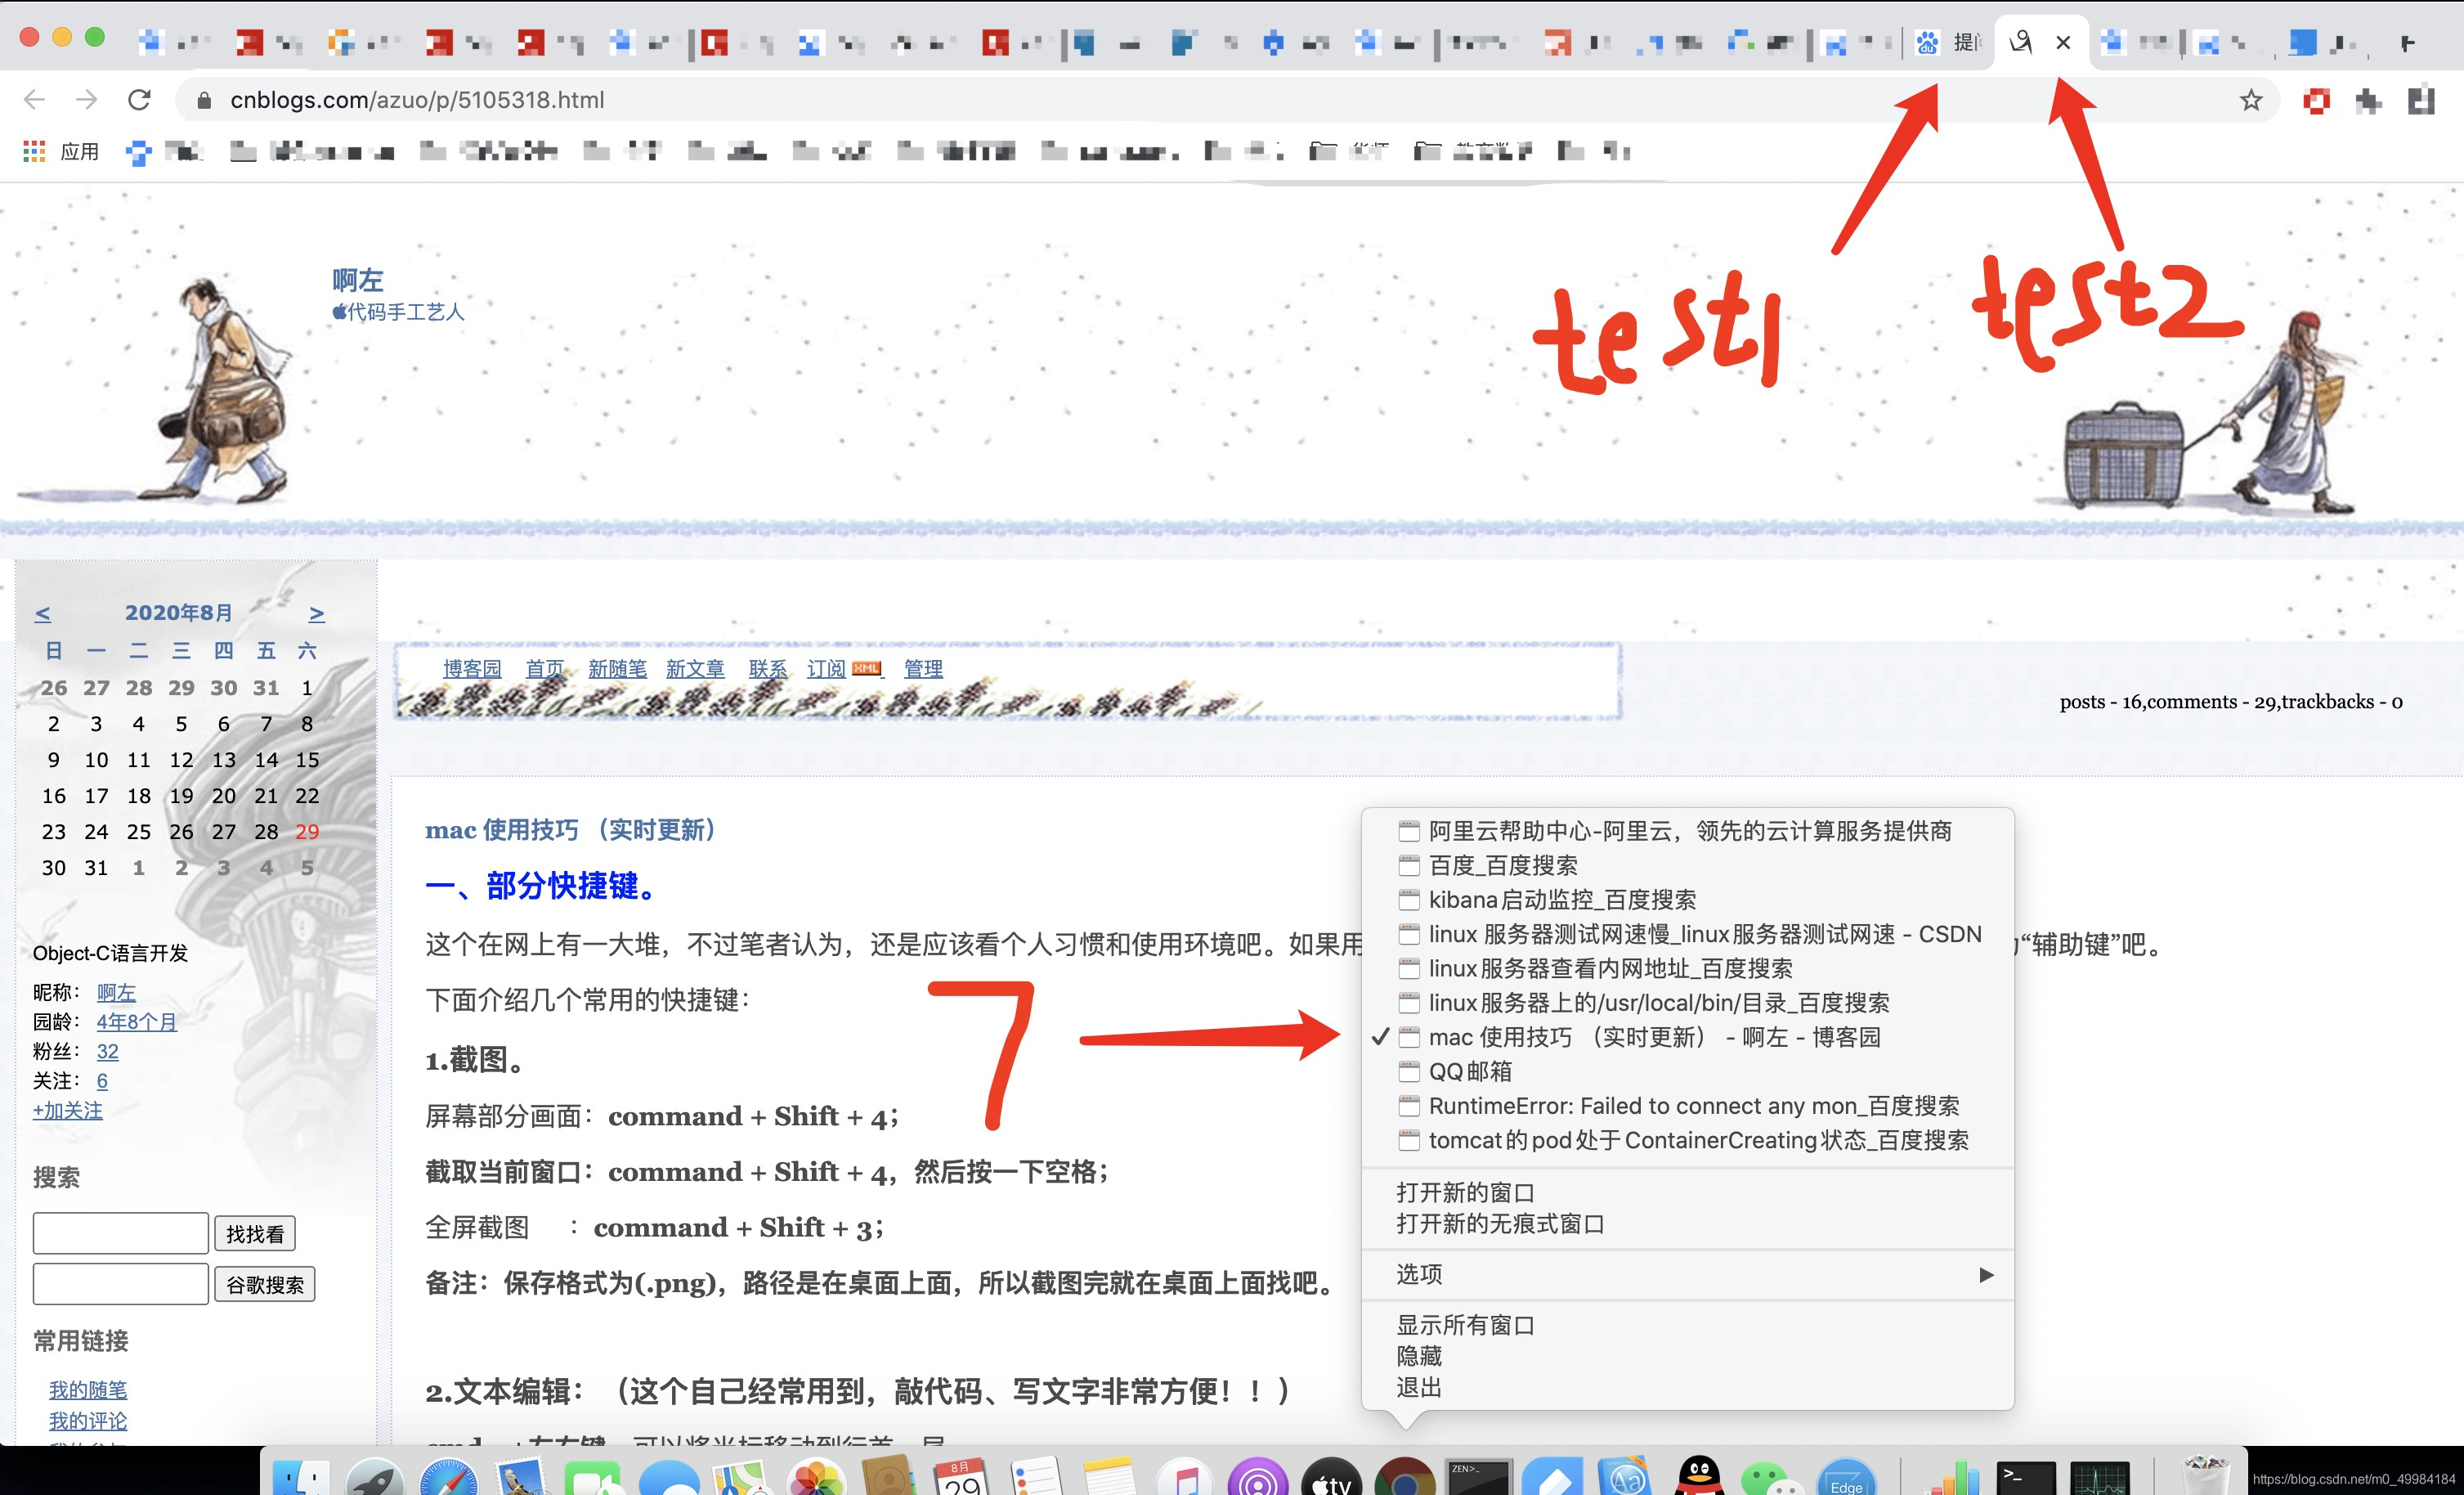Open QQ penguin icon in the Dock
Viewport: 2464px width, 1495px height.
pos(1699,1477)
